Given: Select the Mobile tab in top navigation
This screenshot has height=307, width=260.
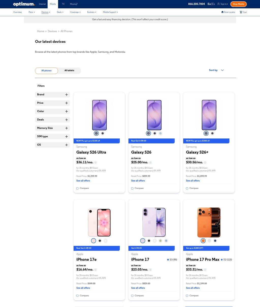Looking at the screenshot, I should point(53,4).
